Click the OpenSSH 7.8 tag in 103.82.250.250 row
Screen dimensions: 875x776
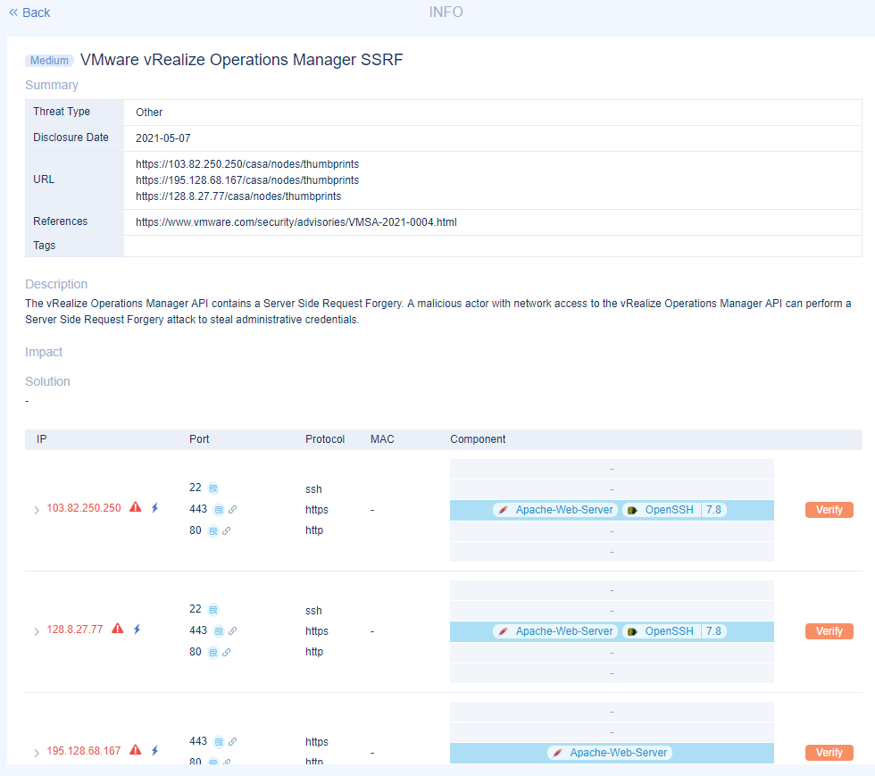[x=674, y=510]
